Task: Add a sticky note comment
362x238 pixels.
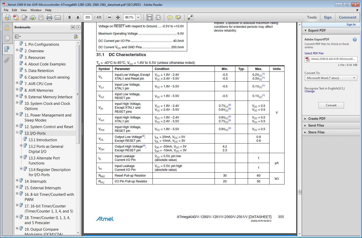Action: coord(170,17)
